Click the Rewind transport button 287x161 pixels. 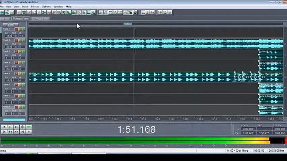[x=10, y=131]
